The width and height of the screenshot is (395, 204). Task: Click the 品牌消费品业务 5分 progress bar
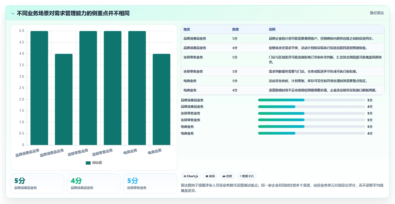311,100
